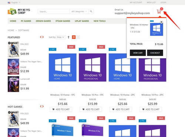This screenshot has width=185, height=137.
Task: Open the STEAM GAMES menu
Action: click(63, 21)
